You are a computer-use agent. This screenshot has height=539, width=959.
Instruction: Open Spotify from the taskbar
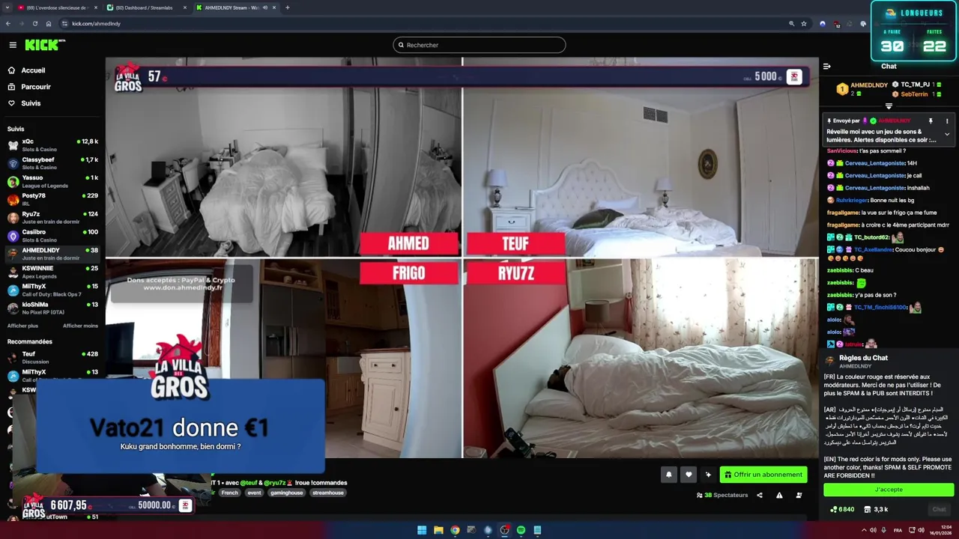pyautogui.click(x=521, y=530)
